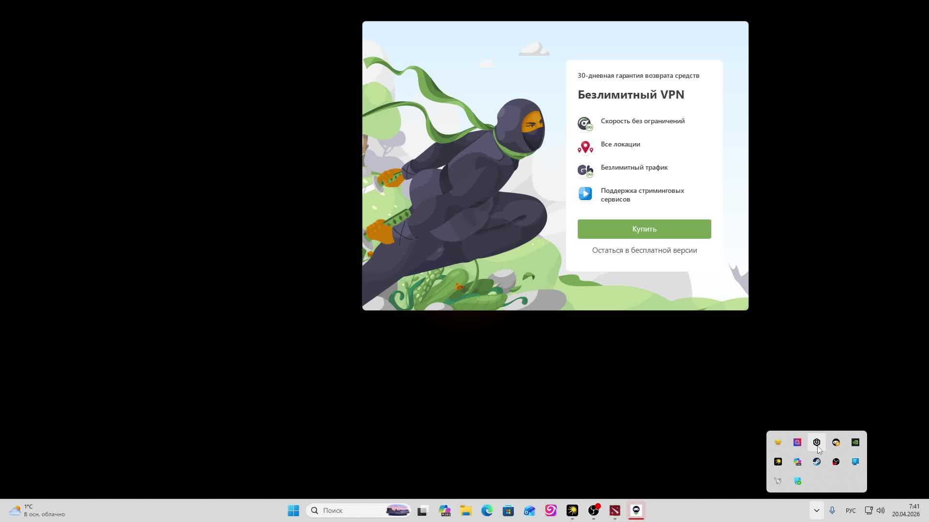Open the weather widget showing 1°C
This screenshot has height=522, width=929.
[x=36, y=510]
